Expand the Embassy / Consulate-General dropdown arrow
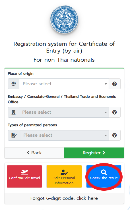 106,112
